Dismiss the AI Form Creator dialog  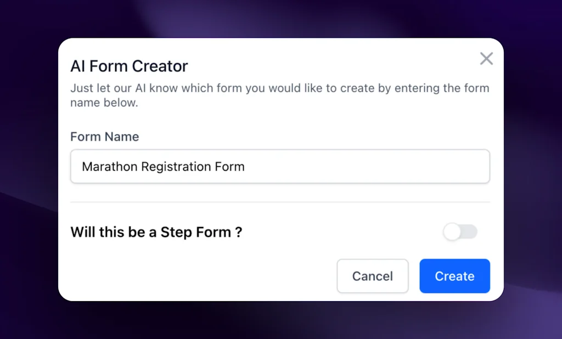pyautogui.click(x=486, y=59)
